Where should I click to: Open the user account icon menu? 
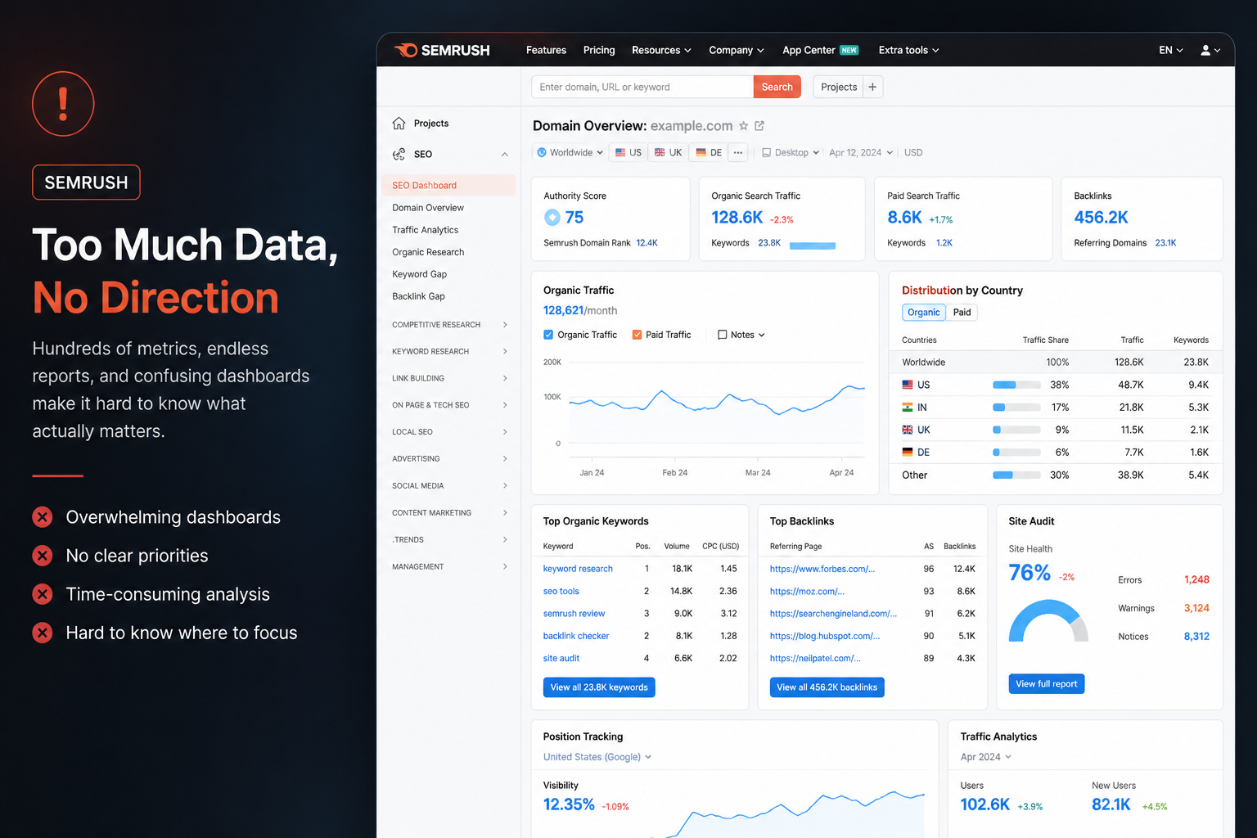[x=1210, y=50]
